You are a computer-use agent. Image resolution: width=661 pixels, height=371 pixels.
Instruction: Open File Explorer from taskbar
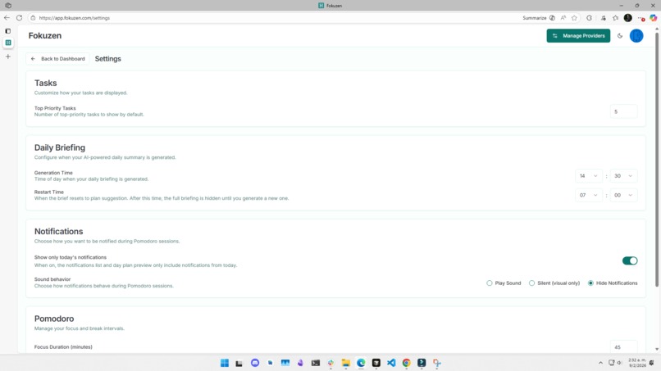coord(346,363)
